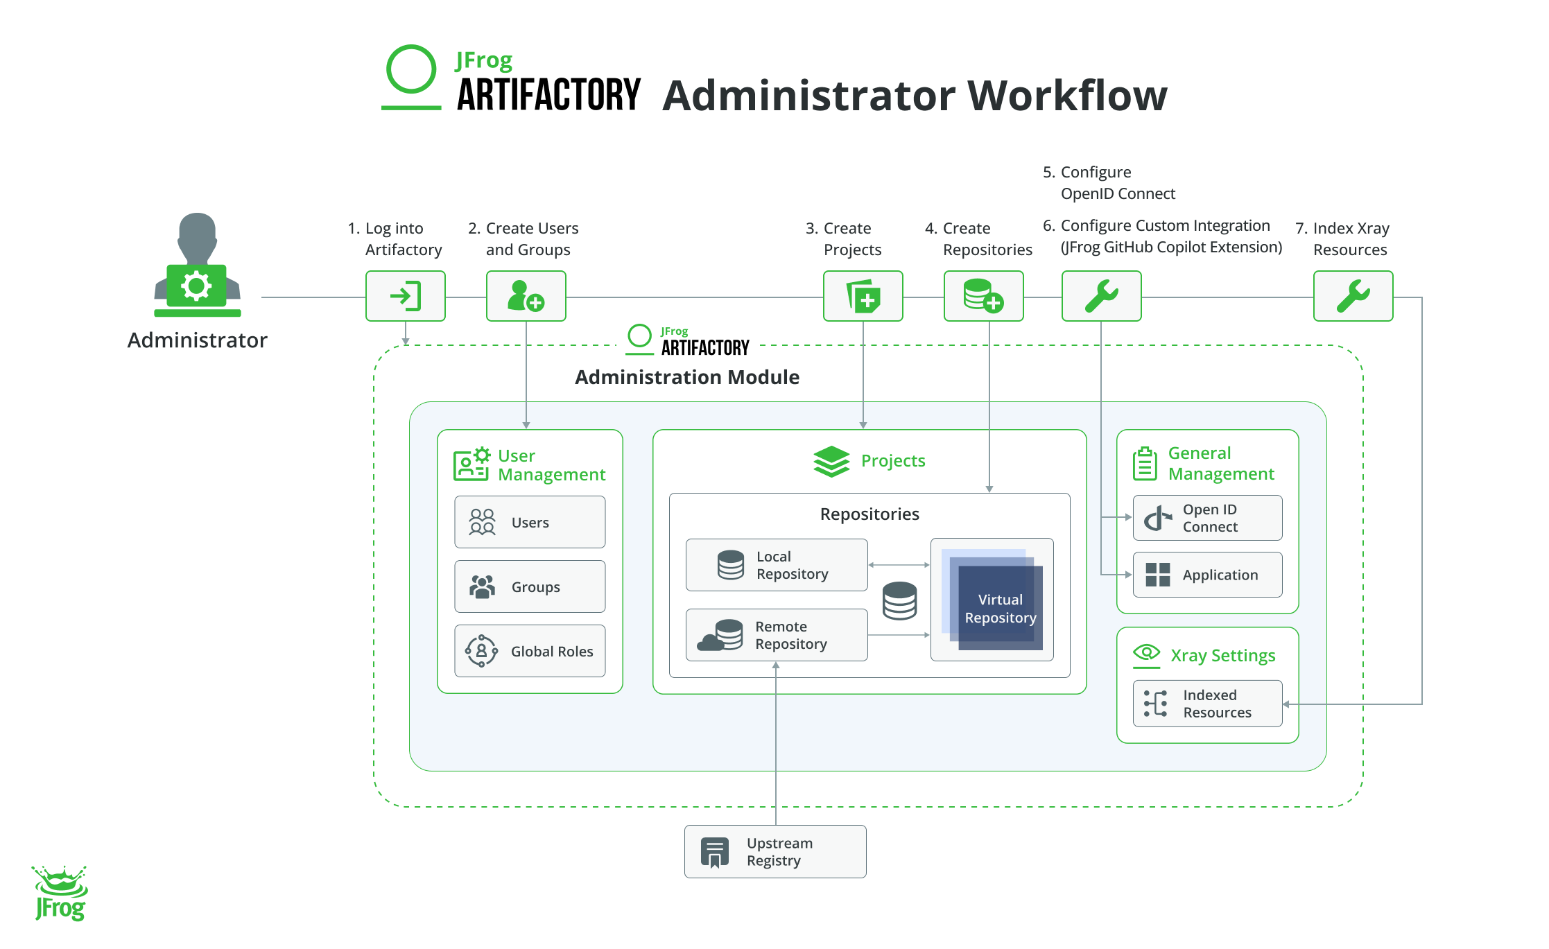
Task: Click the Configure OpenID wrench icon
Action: pyautogui.click(x=1101, y=296)
